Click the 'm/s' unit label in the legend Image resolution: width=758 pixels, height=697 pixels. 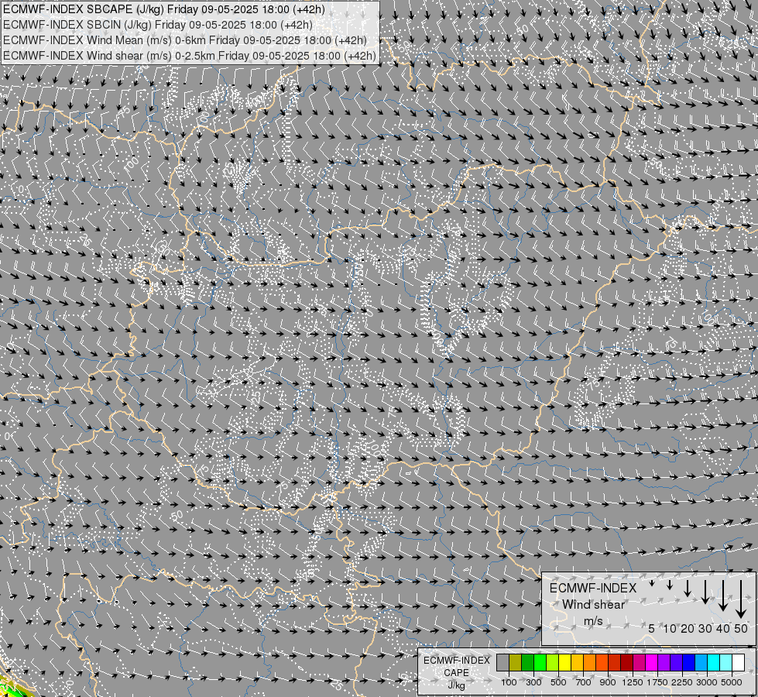[x=593, y=620]
